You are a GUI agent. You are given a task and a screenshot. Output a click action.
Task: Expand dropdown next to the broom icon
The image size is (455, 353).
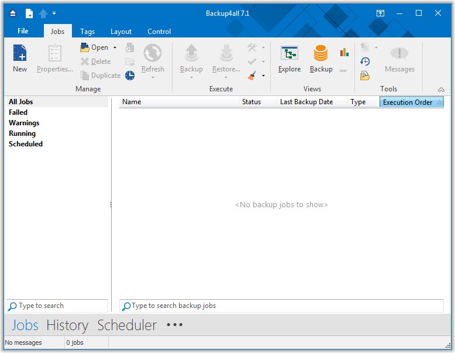pos(264,76)
